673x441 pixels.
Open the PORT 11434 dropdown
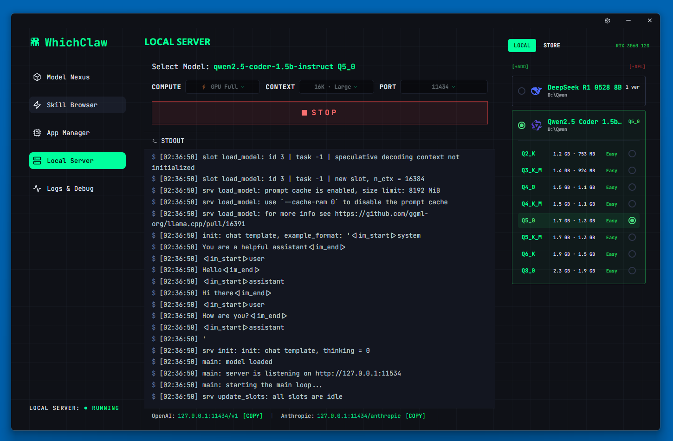pyautogui.click(x=443, y=87)
